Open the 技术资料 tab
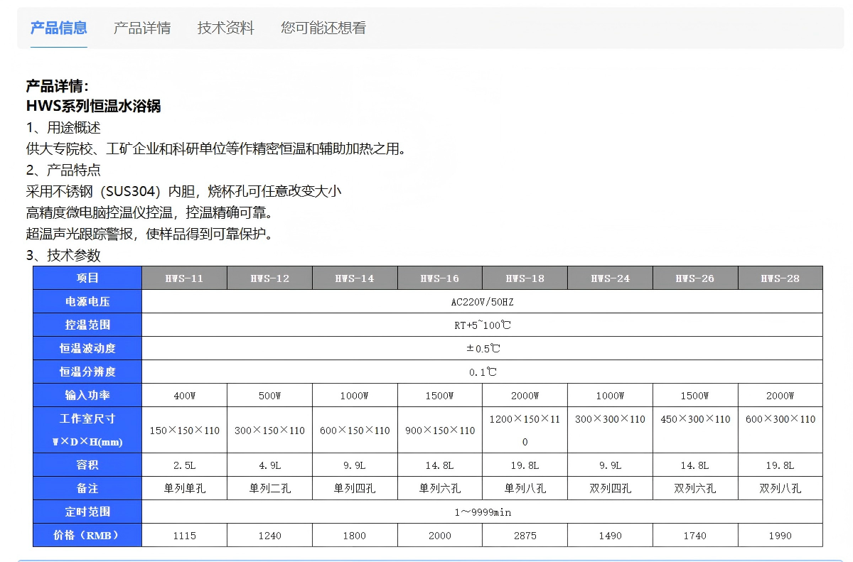This screenshot has height=562, width=853. pos(225,28)
